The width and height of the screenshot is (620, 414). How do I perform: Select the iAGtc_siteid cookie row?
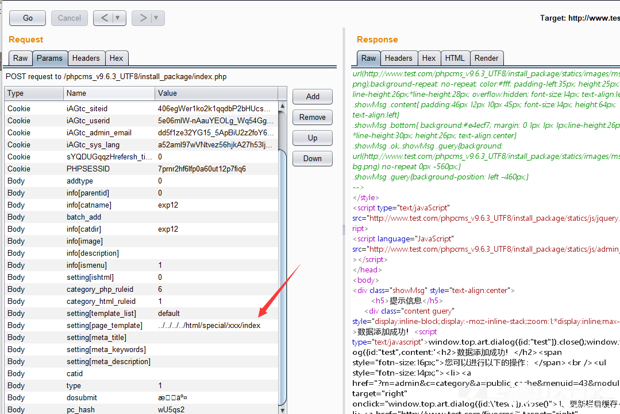click(x=141, y=108)
